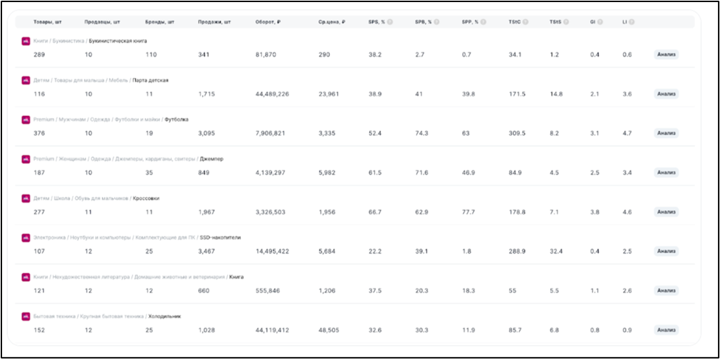Open the Кроссовки category link
The image size is (720, 359).
[x=147, y=198]
